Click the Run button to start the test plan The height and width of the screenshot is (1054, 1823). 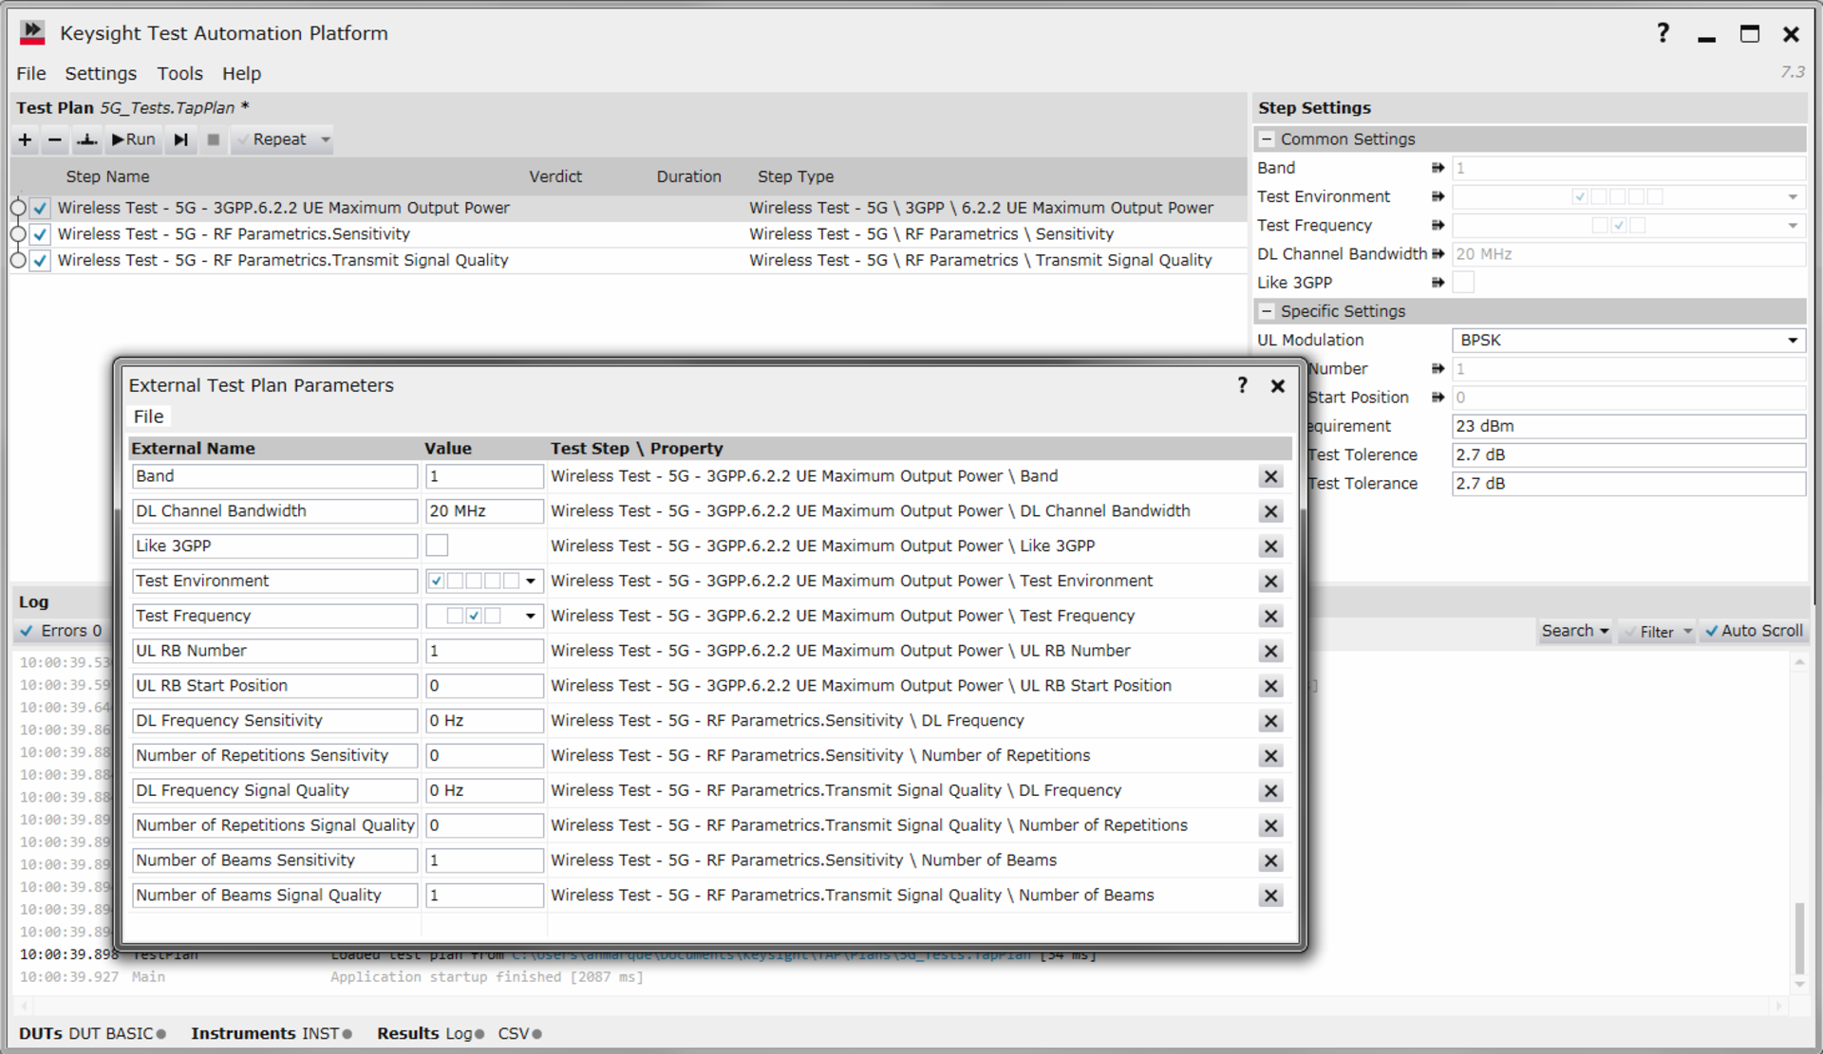[133, 139]
